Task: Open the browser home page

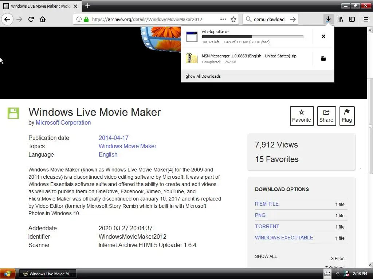Action: [x=43, y=19]
